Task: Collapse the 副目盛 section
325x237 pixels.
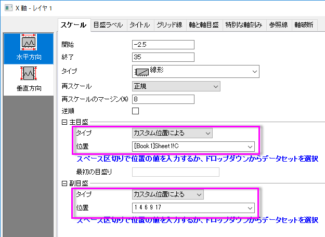Action: (x=64, y=183)
